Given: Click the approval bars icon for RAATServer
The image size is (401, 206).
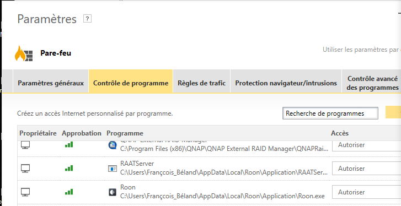Looking at the screenshot, I should (69, 168).
